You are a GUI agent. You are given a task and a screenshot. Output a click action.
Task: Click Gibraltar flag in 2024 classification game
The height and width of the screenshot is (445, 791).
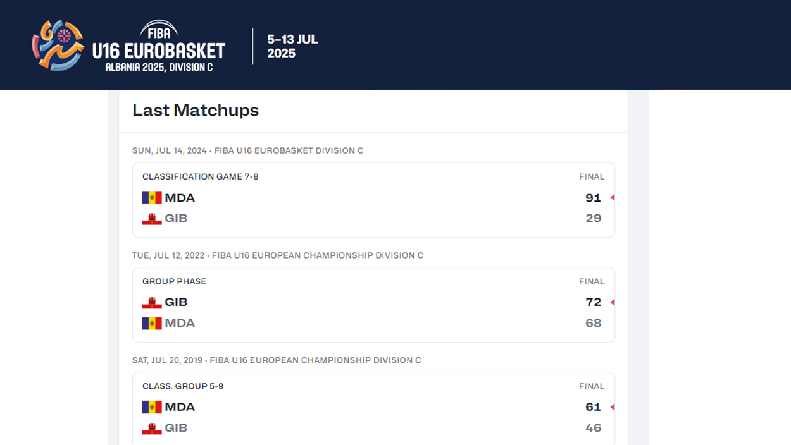[x=152, y=219]
